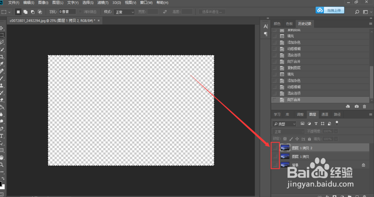This screenshot has height=197, width=374.
Task: Choose the Subtract from selection mode icon
Action: coord(33,12)
